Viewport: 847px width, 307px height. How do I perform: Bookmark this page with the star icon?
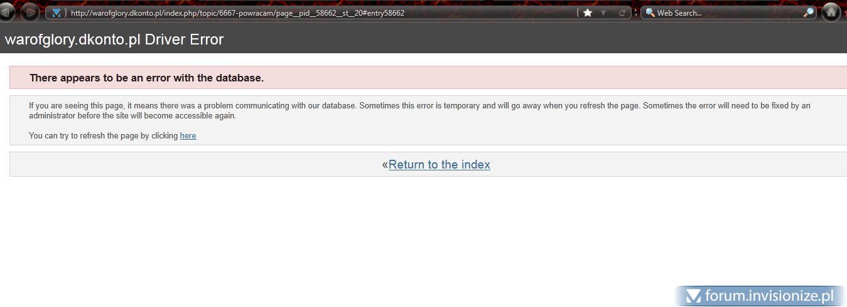coord(587,13)
